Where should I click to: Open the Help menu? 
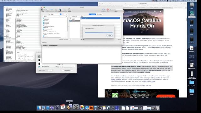(x=41, y=1)
